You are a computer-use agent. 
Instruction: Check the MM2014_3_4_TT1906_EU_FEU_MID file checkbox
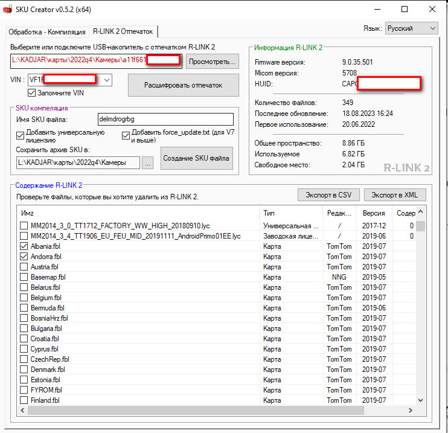pyautogui.click(x=24, y=236)
